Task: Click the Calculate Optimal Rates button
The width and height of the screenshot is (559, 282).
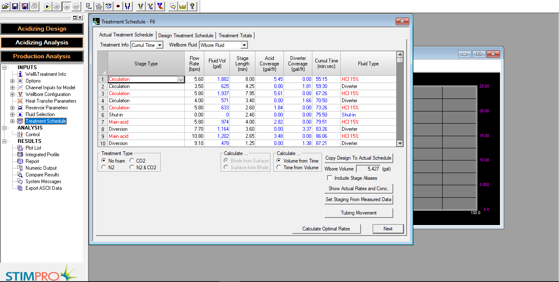Action: tap(327, 229)
